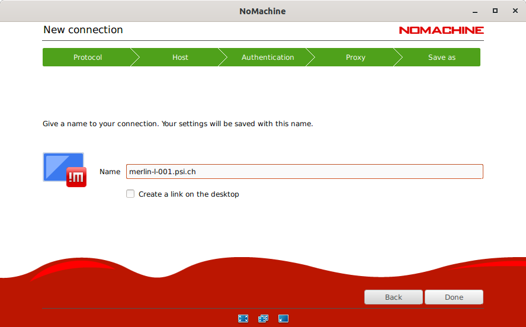Click the Create a link checkbox label text
Image resolution: width=526 pixels, height=327 pixels.
coord(188,194)
